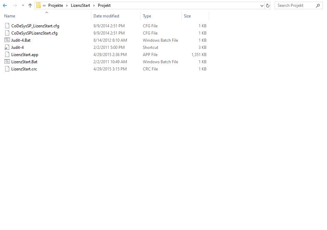This screenshot has width=327, height=230.
Task: Click the Judit-4.Bat batch file icon
Action: pyautogui.click(x=7, y=40)
